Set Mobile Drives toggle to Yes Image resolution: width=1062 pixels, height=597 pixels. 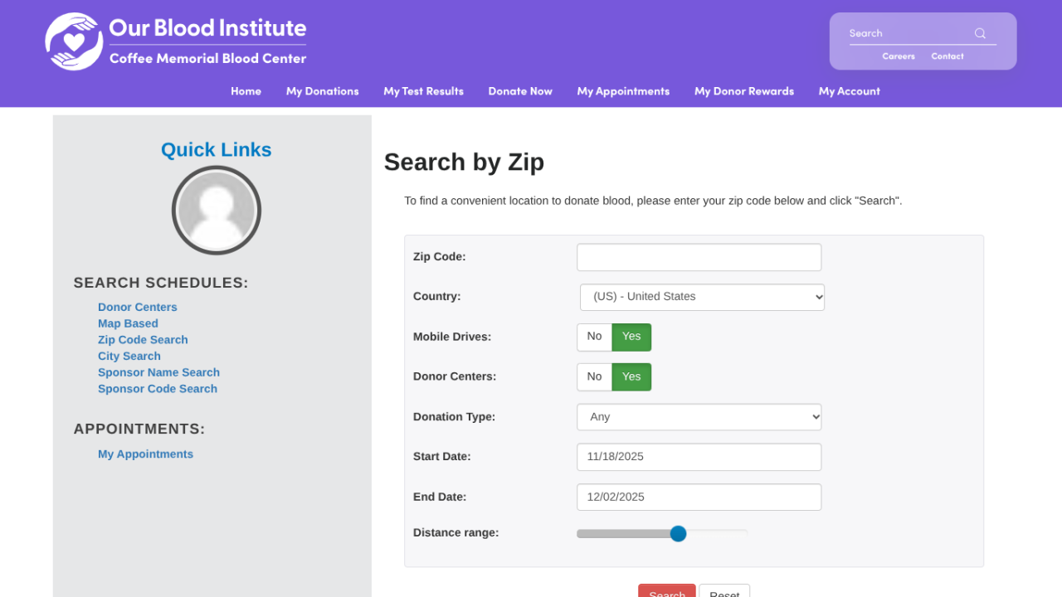tap(631, 337)
